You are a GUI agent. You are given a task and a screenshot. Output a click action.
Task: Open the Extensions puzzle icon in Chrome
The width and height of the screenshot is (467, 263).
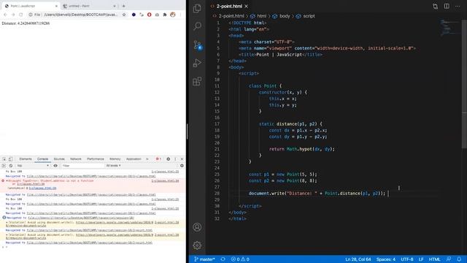click(165, 15)
